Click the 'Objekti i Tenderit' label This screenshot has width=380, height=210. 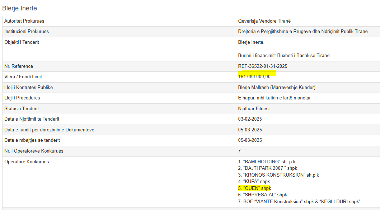(x=22, y=42)
